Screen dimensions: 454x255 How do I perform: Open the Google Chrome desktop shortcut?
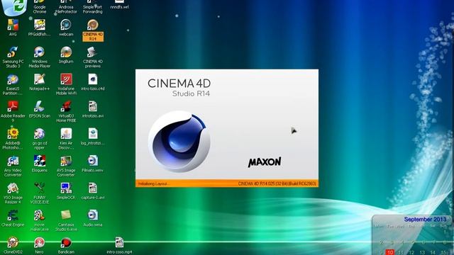coord(40,7)
